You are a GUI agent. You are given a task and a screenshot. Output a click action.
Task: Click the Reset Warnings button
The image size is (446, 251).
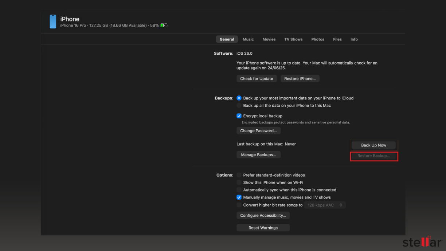(263, 228)
